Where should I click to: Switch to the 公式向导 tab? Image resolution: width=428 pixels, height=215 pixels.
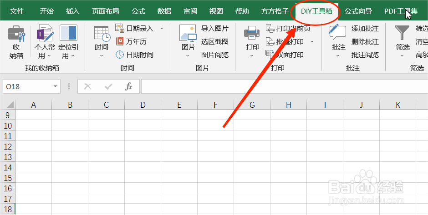pyautogui.click(x=358, y=11)
